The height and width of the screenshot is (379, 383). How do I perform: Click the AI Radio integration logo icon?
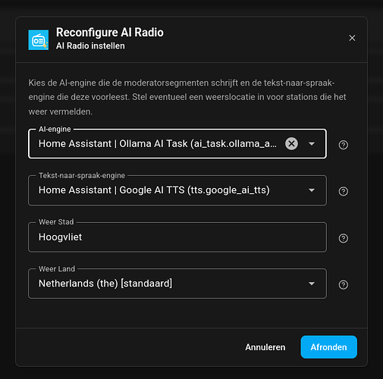click(x=39, y=40)
